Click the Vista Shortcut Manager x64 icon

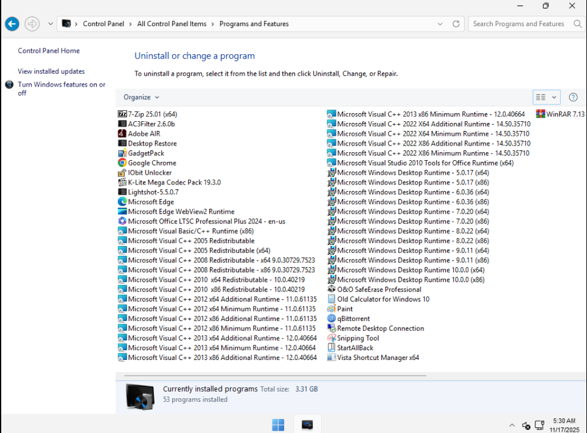(332, 357)
